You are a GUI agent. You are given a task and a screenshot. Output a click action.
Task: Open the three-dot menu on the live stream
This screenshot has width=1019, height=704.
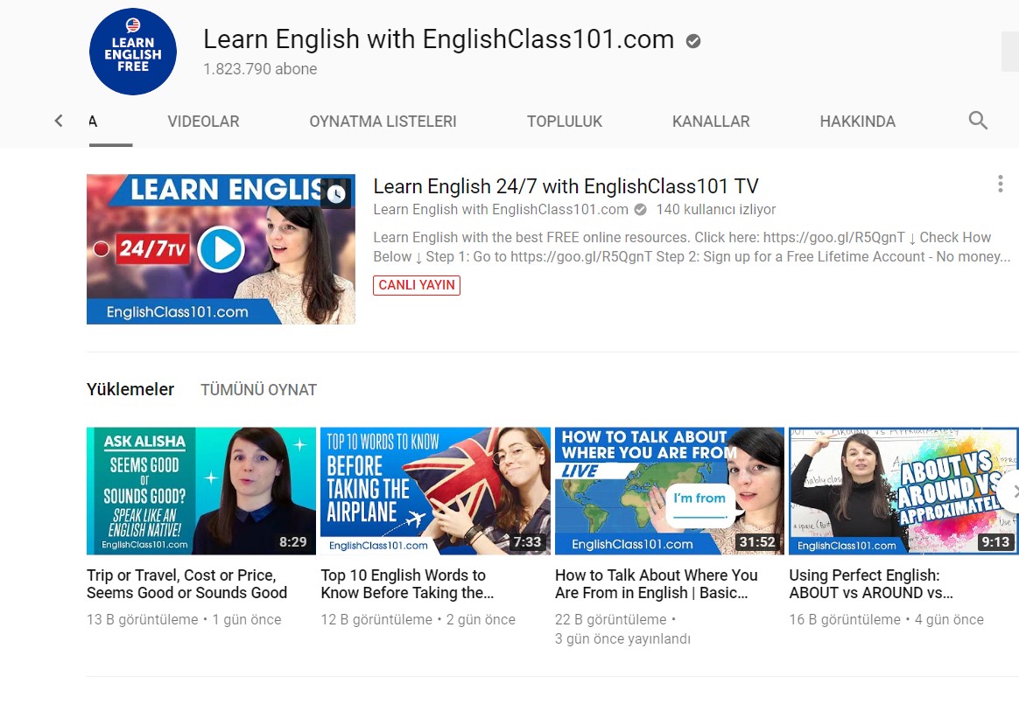pos(1000,184)
